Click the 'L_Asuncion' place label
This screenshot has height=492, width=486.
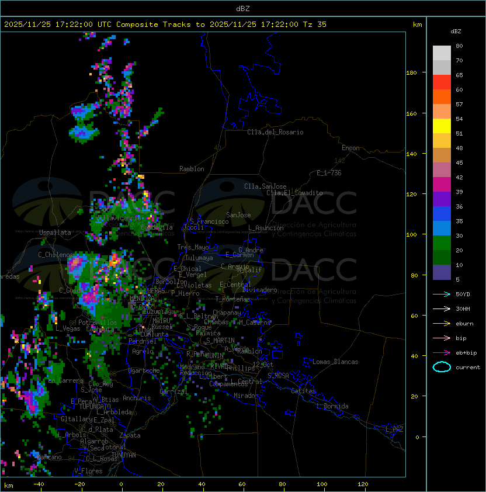266,228
